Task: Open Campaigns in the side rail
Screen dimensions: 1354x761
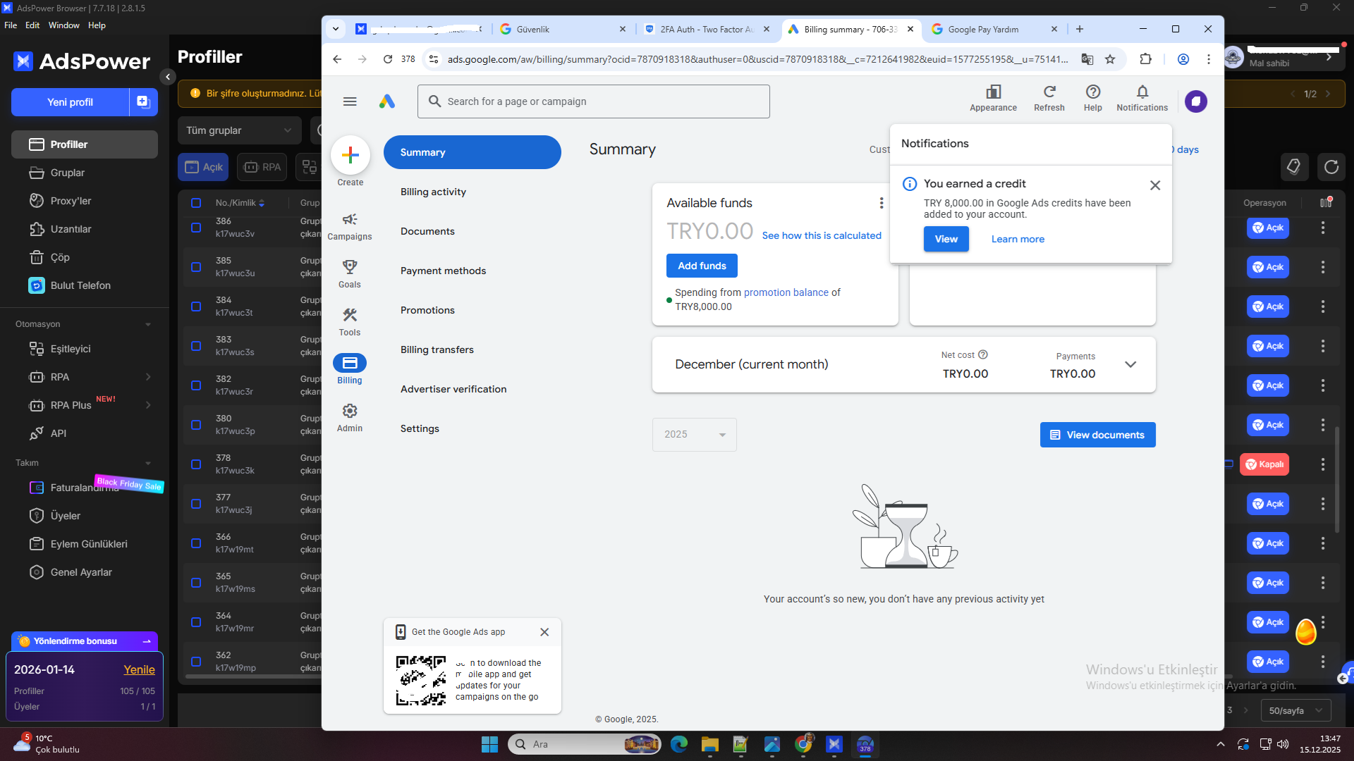Action: point(350,227)
